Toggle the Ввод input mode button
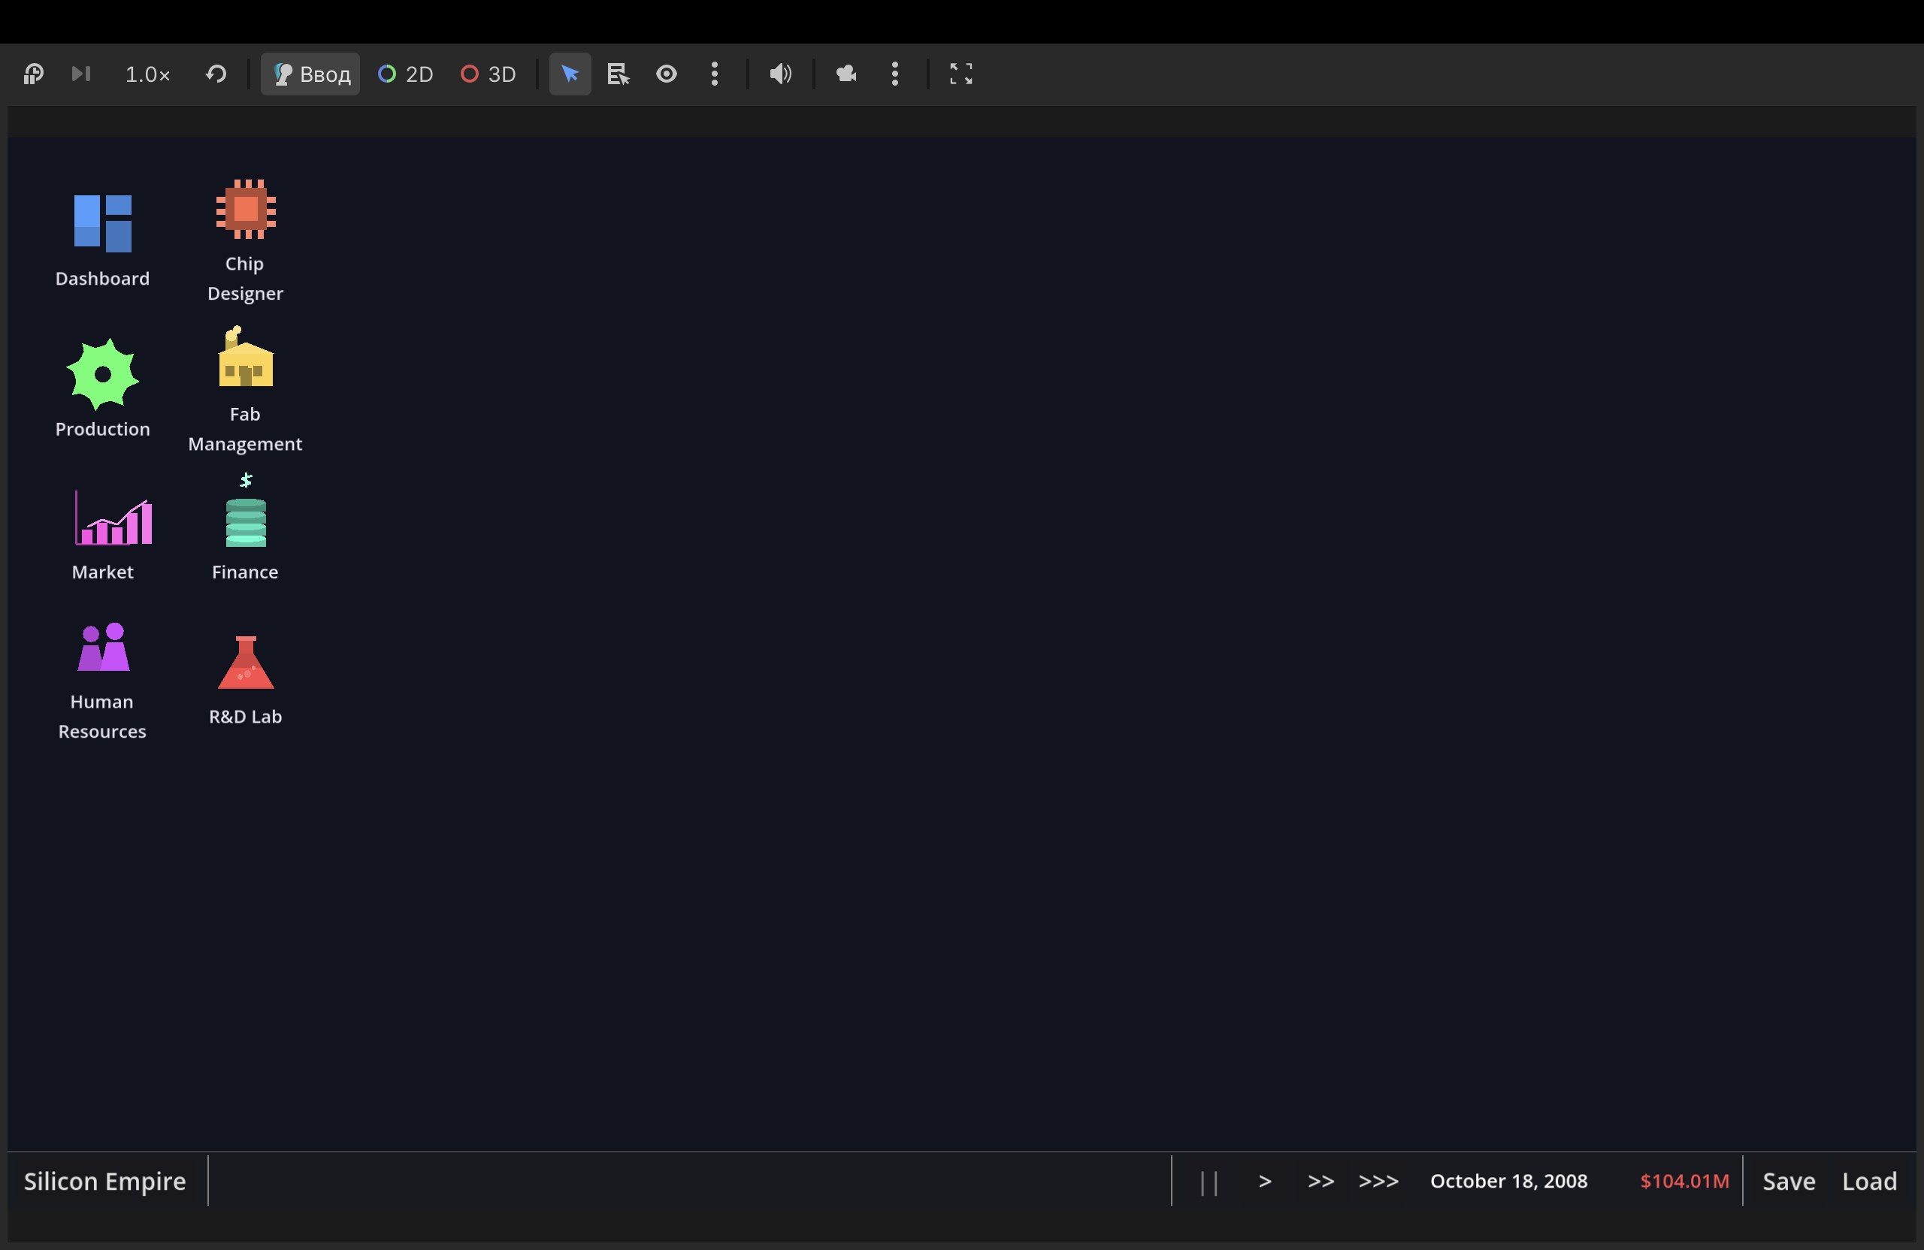Screen dimensions: 1924x1250 (310, 74)
